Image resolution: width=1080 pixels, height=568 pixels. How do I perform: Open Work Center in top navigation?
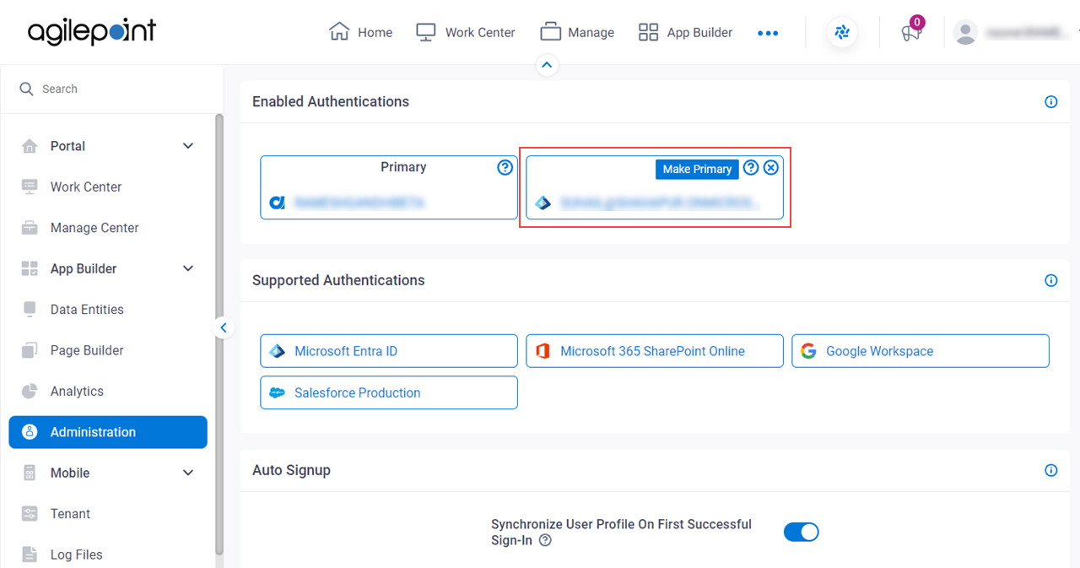pos(466,33)
